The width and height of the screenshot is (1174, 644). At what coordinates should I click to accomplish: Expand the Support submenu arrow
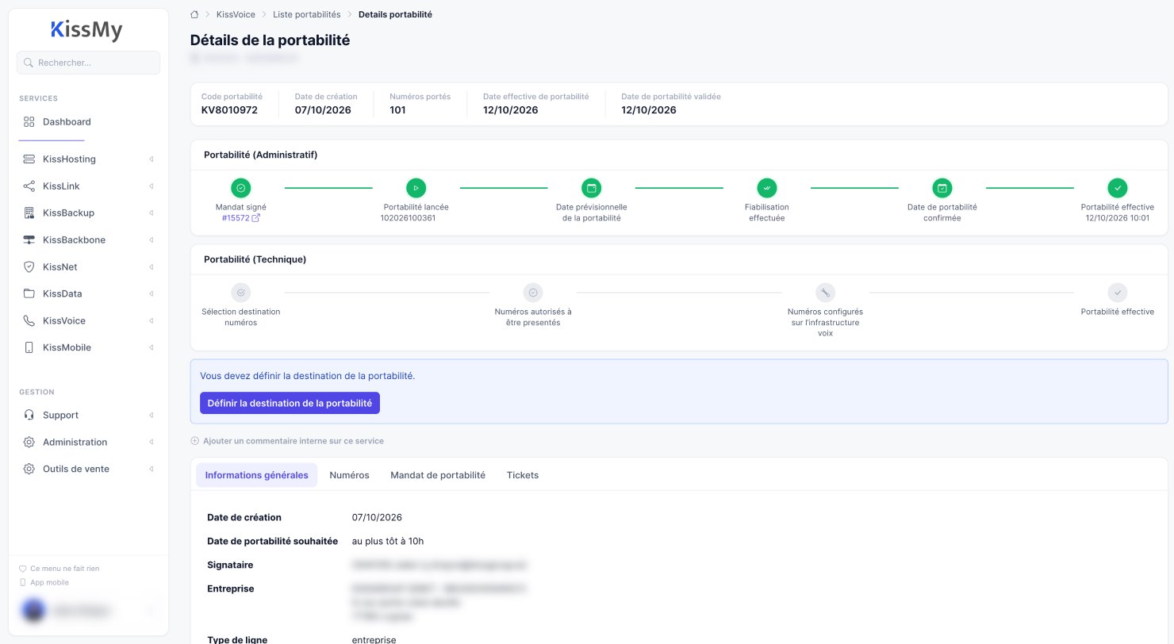tap(151, 416)
